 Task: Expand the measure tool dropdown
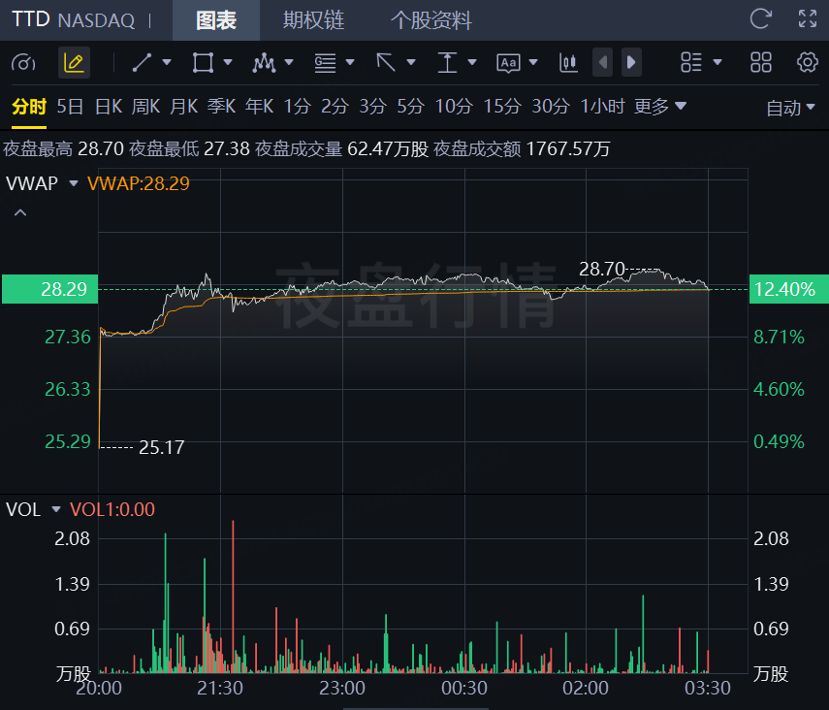pyautogui.click(x=472, y=62)
